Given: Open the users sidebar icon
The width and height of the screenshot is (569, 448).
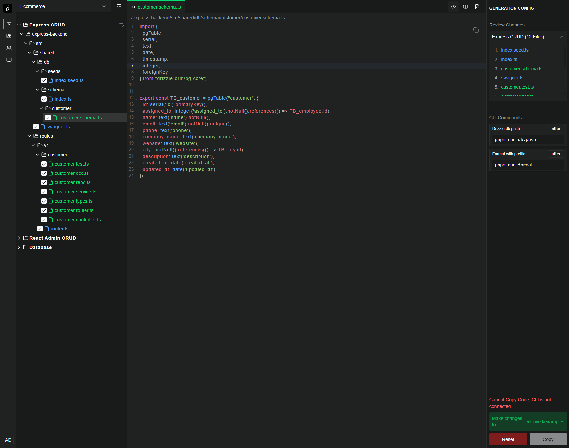Looking at the screenshot, I should (9, 48).
